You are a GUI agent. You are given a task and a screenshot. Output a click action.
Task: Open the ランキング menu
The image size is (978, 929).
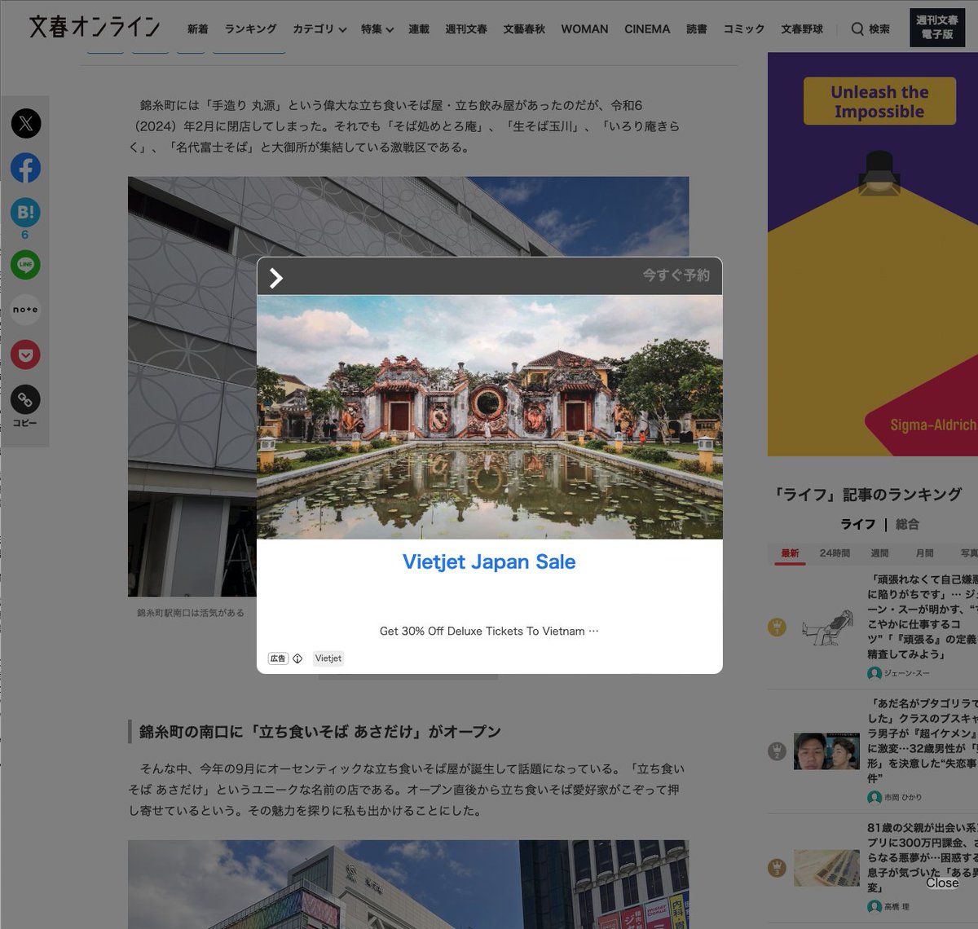click(x=249, y=29)
